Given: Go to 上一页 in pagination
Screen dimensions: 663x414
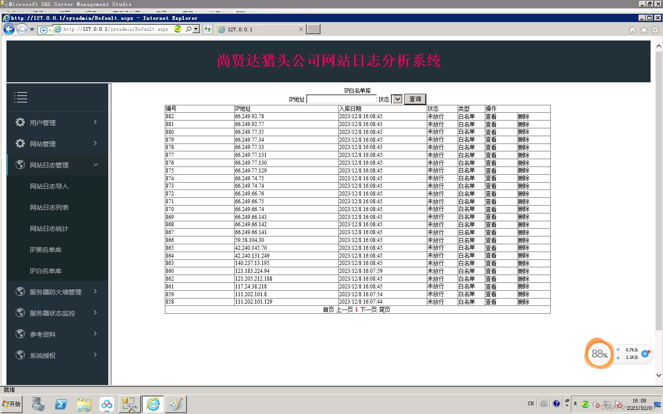Looking at the screenshot, I should click(344, 310).
